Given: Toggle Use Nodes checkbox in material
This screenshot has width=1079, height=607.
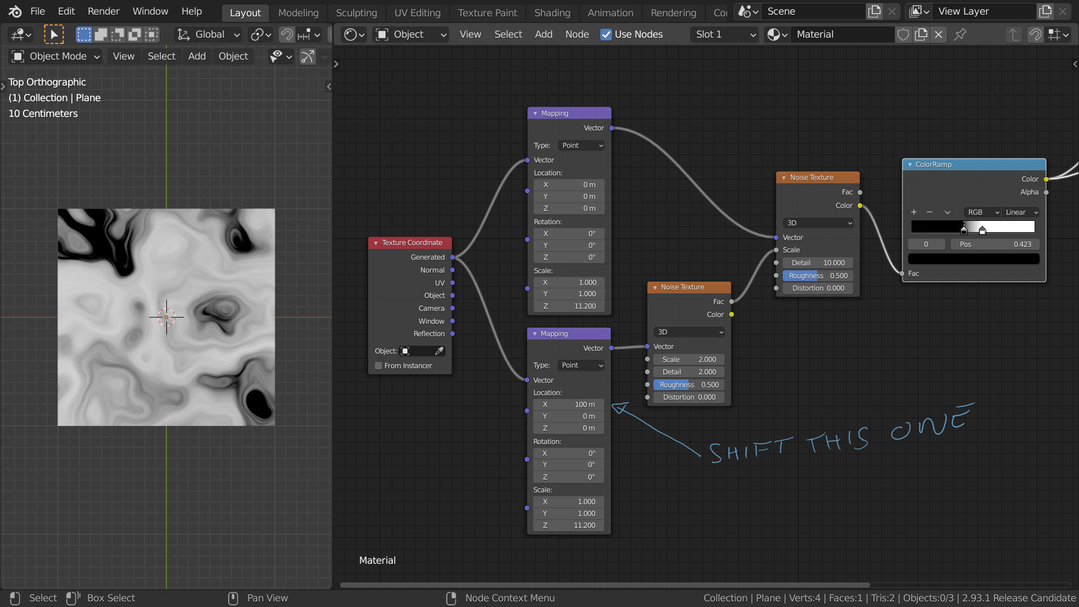Looking at the screenshot, I should 606,33.
